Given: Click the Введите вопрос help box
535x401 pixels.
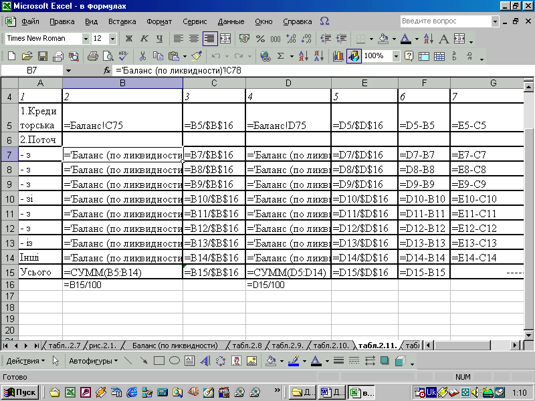Looking at the screenshot, I should pyautogui.click(x=445, y=21).
